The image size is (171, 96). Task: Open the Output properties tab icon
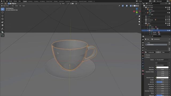tap(143, 45)
